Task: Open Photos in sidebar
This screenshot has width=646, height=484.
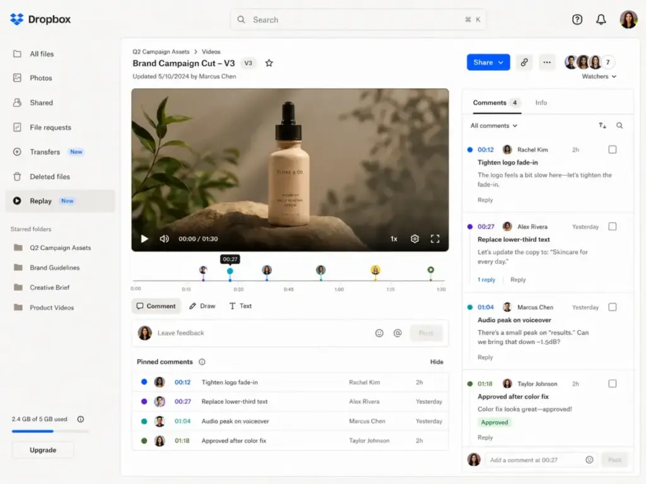Action: point(60,78)
